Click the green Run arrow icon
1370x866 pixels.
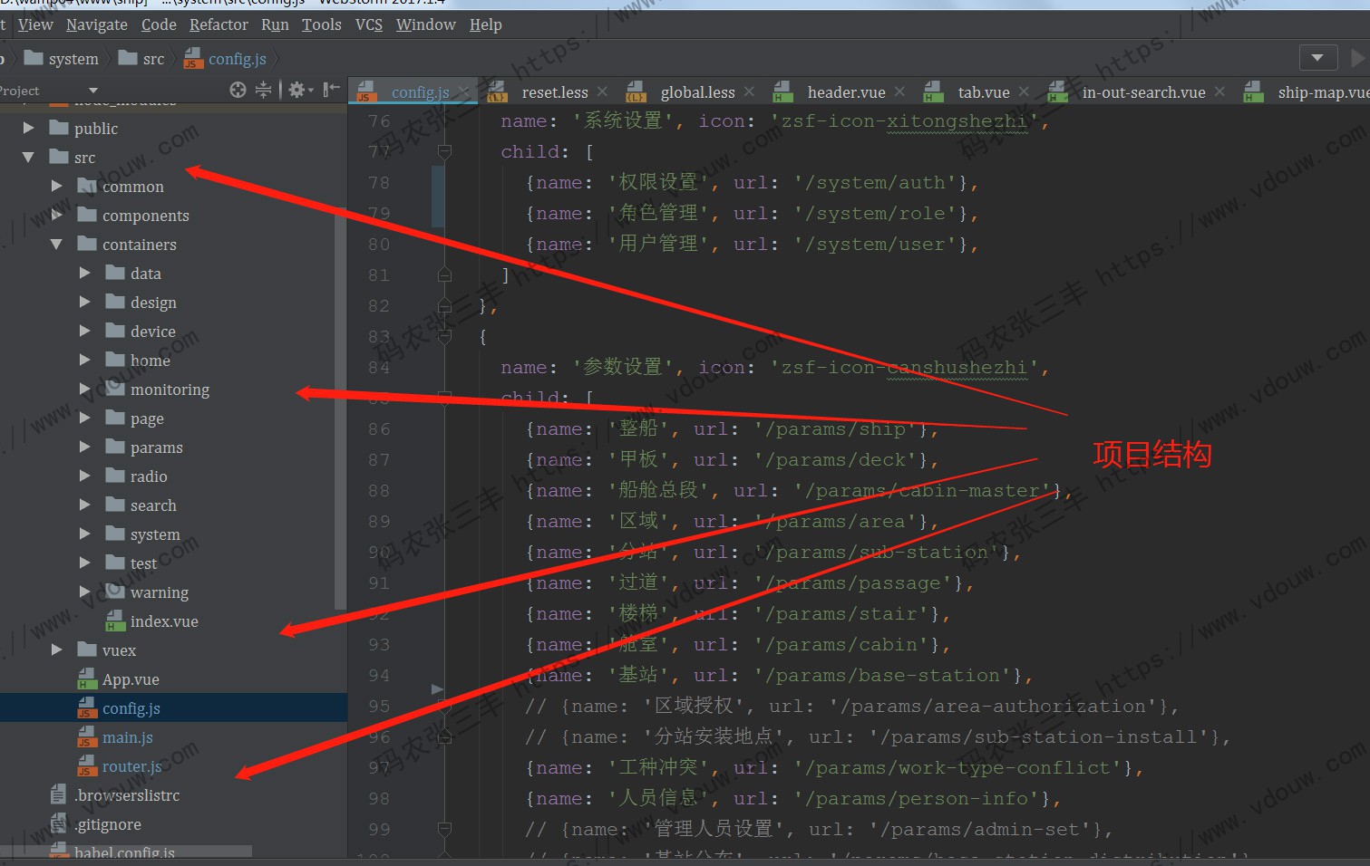tap(1357, 58)
